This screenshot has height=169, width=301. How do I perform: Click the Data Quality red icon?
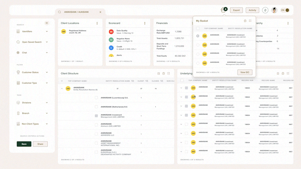(111, 32)
